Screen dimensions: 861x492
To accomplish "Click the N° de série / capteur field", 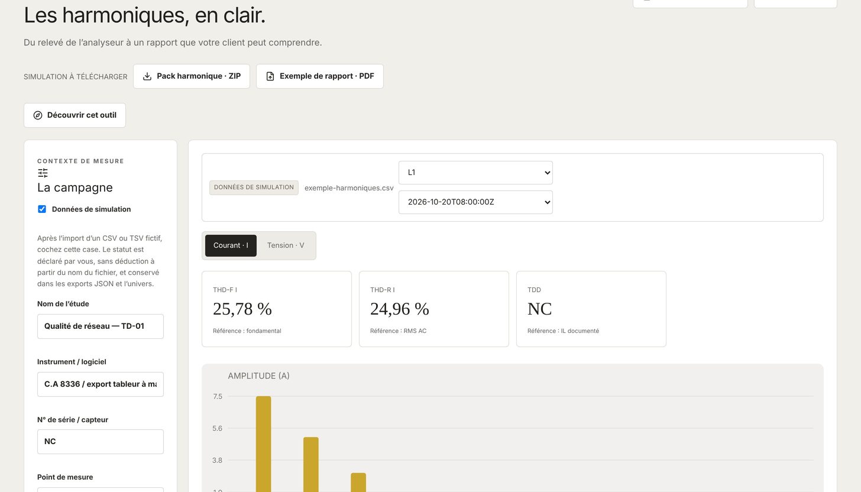I will click(101, 442).
